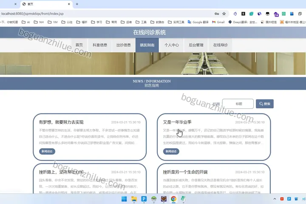Click the hospital corridor banner image
This screenshot has height=204, width=306.
(x=153, y=63)
